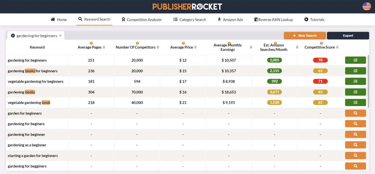Screen dimensions: 375x174
Task: Open the Competition Analyzer
Action: (x=142, y=19)
